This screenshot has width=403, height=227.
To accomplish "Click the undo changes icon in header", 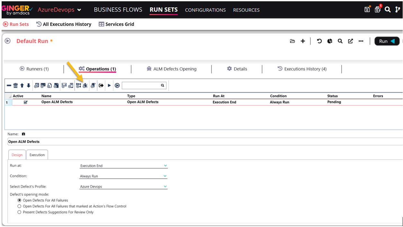I will click(319, 41).
